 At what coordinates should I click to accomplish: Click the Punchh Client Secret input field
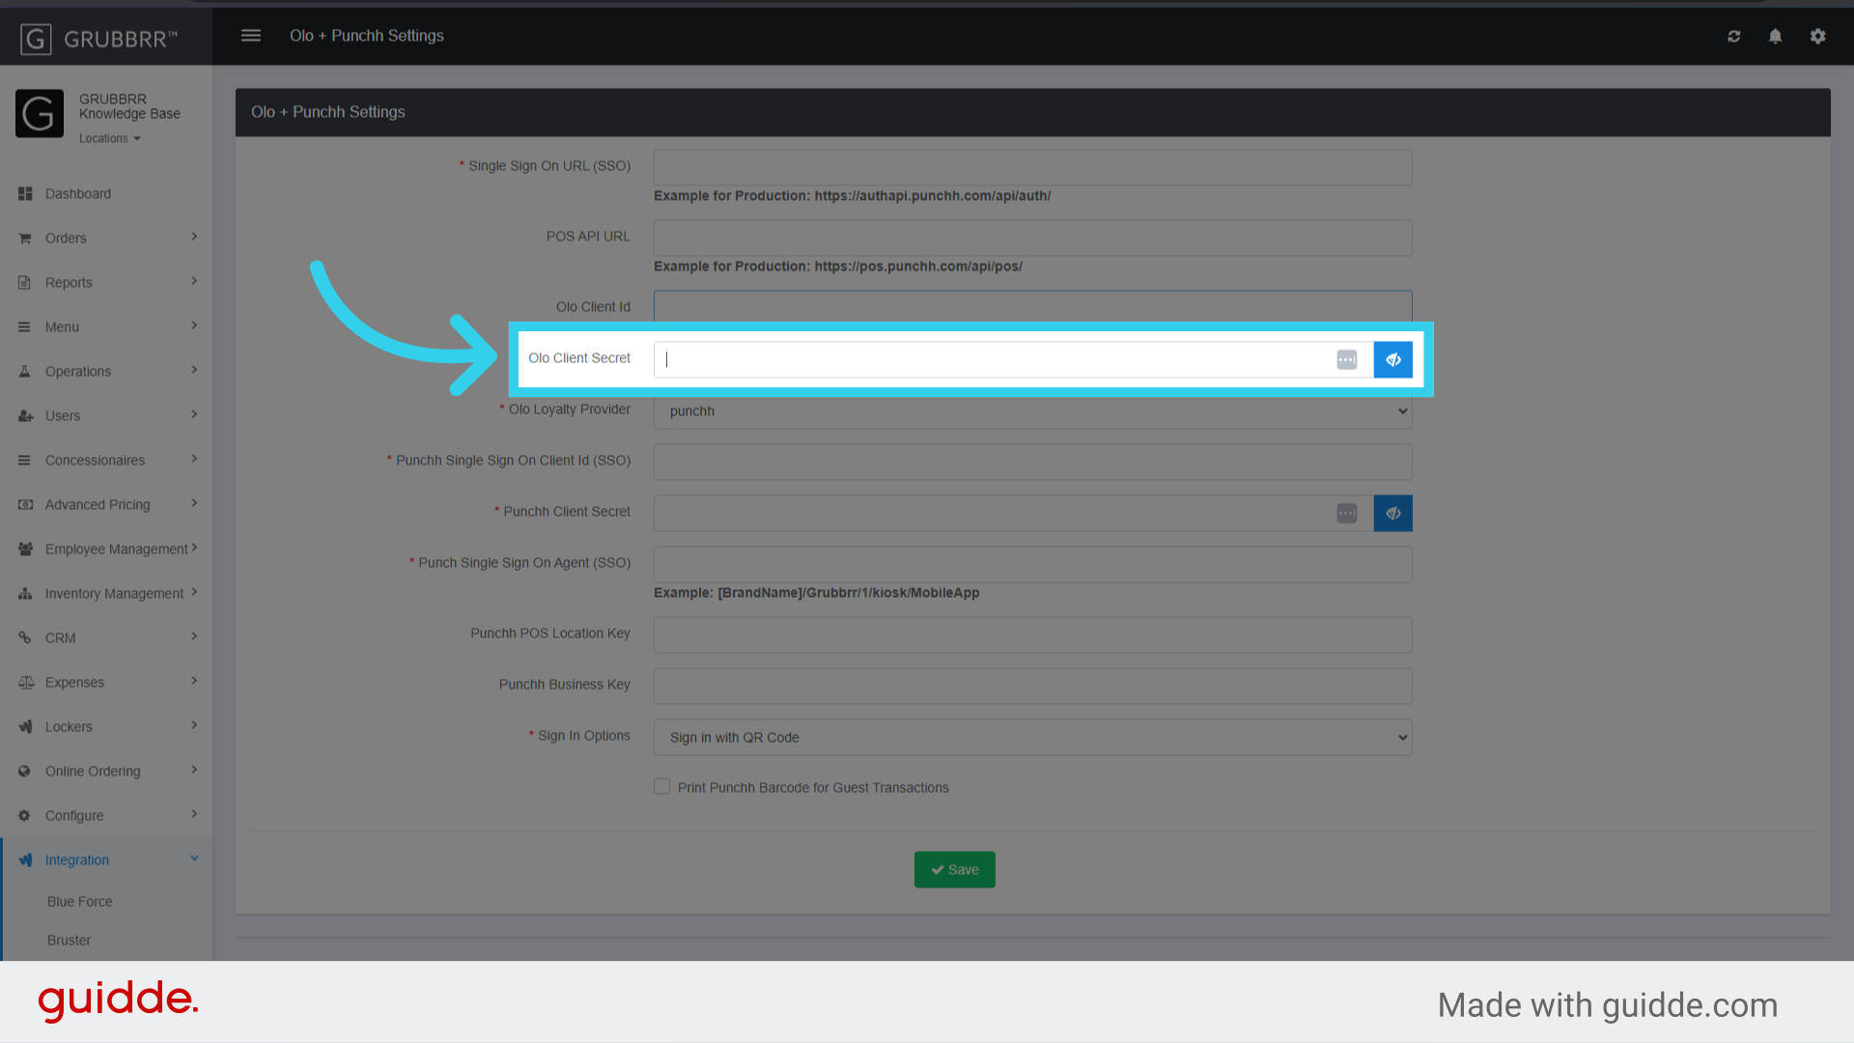[1014, 514]
